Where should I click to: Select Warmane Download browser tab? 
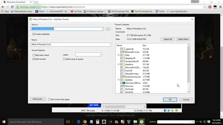pyautogui.click(x=18, y=2)
